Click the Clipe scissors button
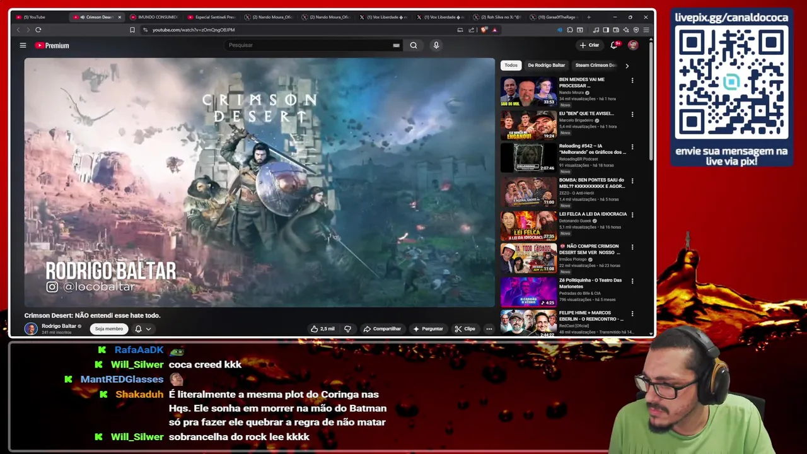Viewport: 807px width, 454px height. [x=465, y=329]
